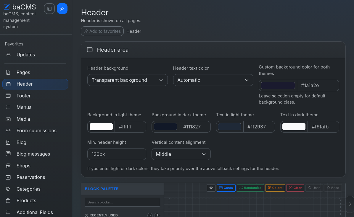
Task: Click the Undo button
Action: (314, 188)
